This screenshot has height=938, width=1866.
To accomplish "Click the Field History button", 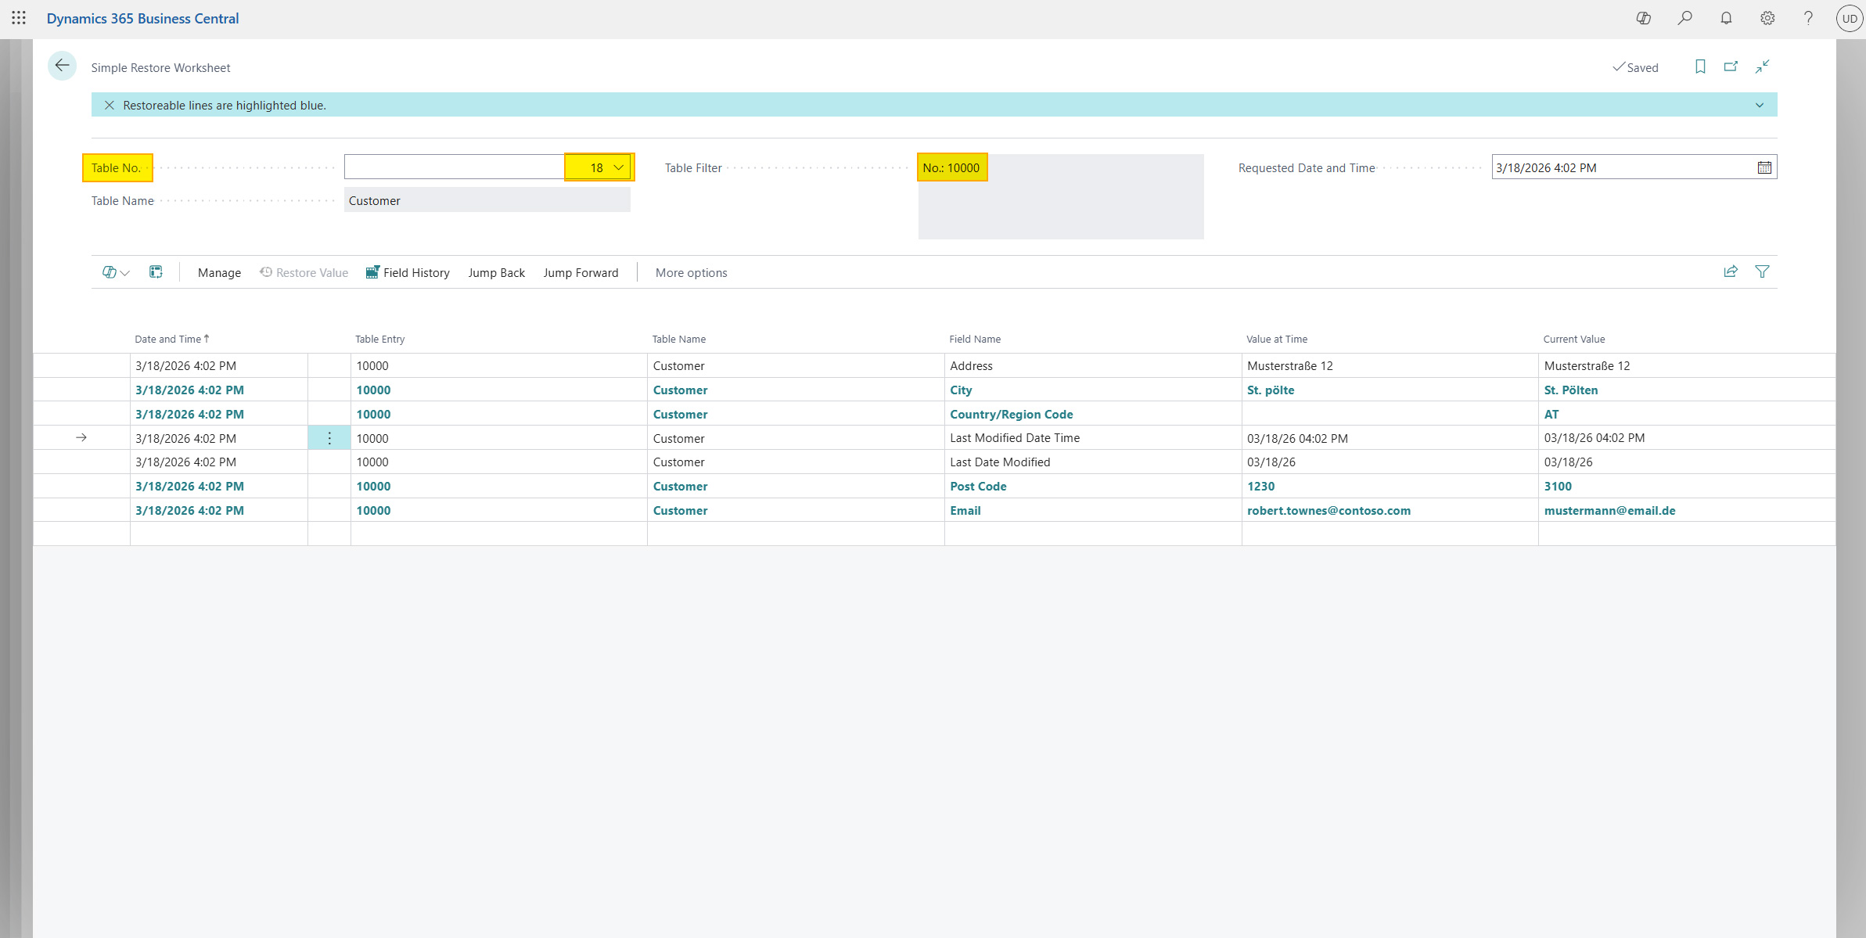I will tap(408, 273).
